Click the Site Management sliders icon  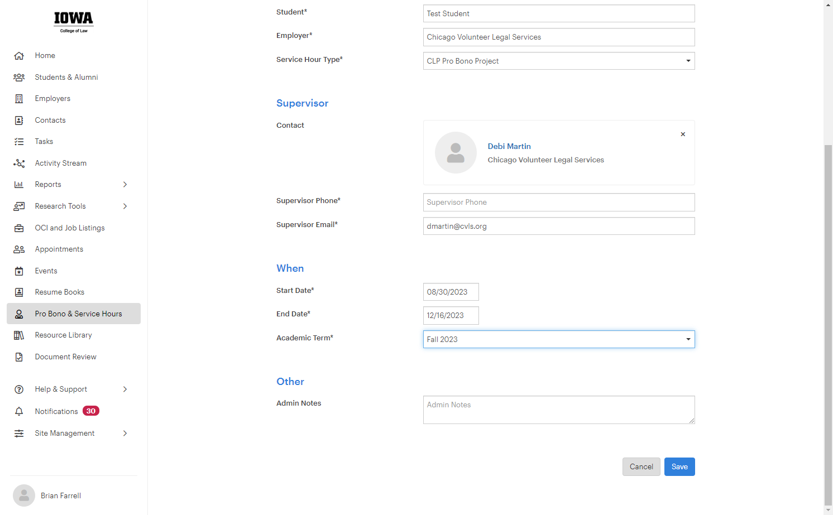click(x=19, y=434)
